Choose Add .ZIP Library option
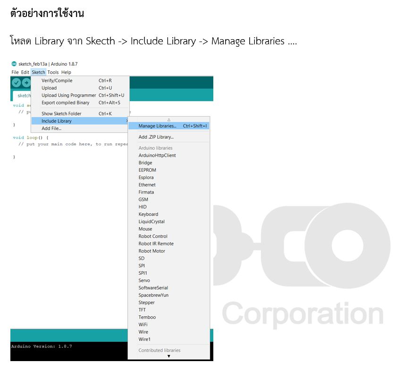The image size is (412, 371). click(x=156, y=137)
